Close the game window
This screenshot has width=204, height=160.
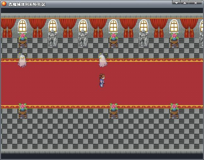point(195,3)
